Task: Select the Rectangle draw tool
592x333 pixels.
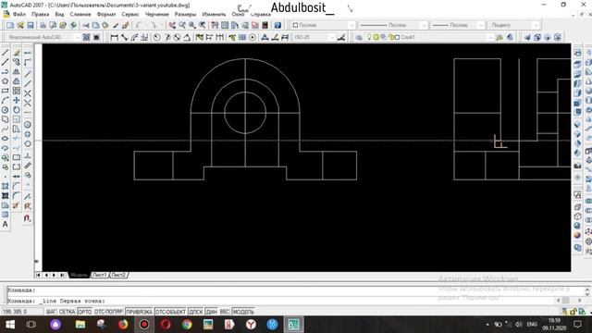Action: 6,91
